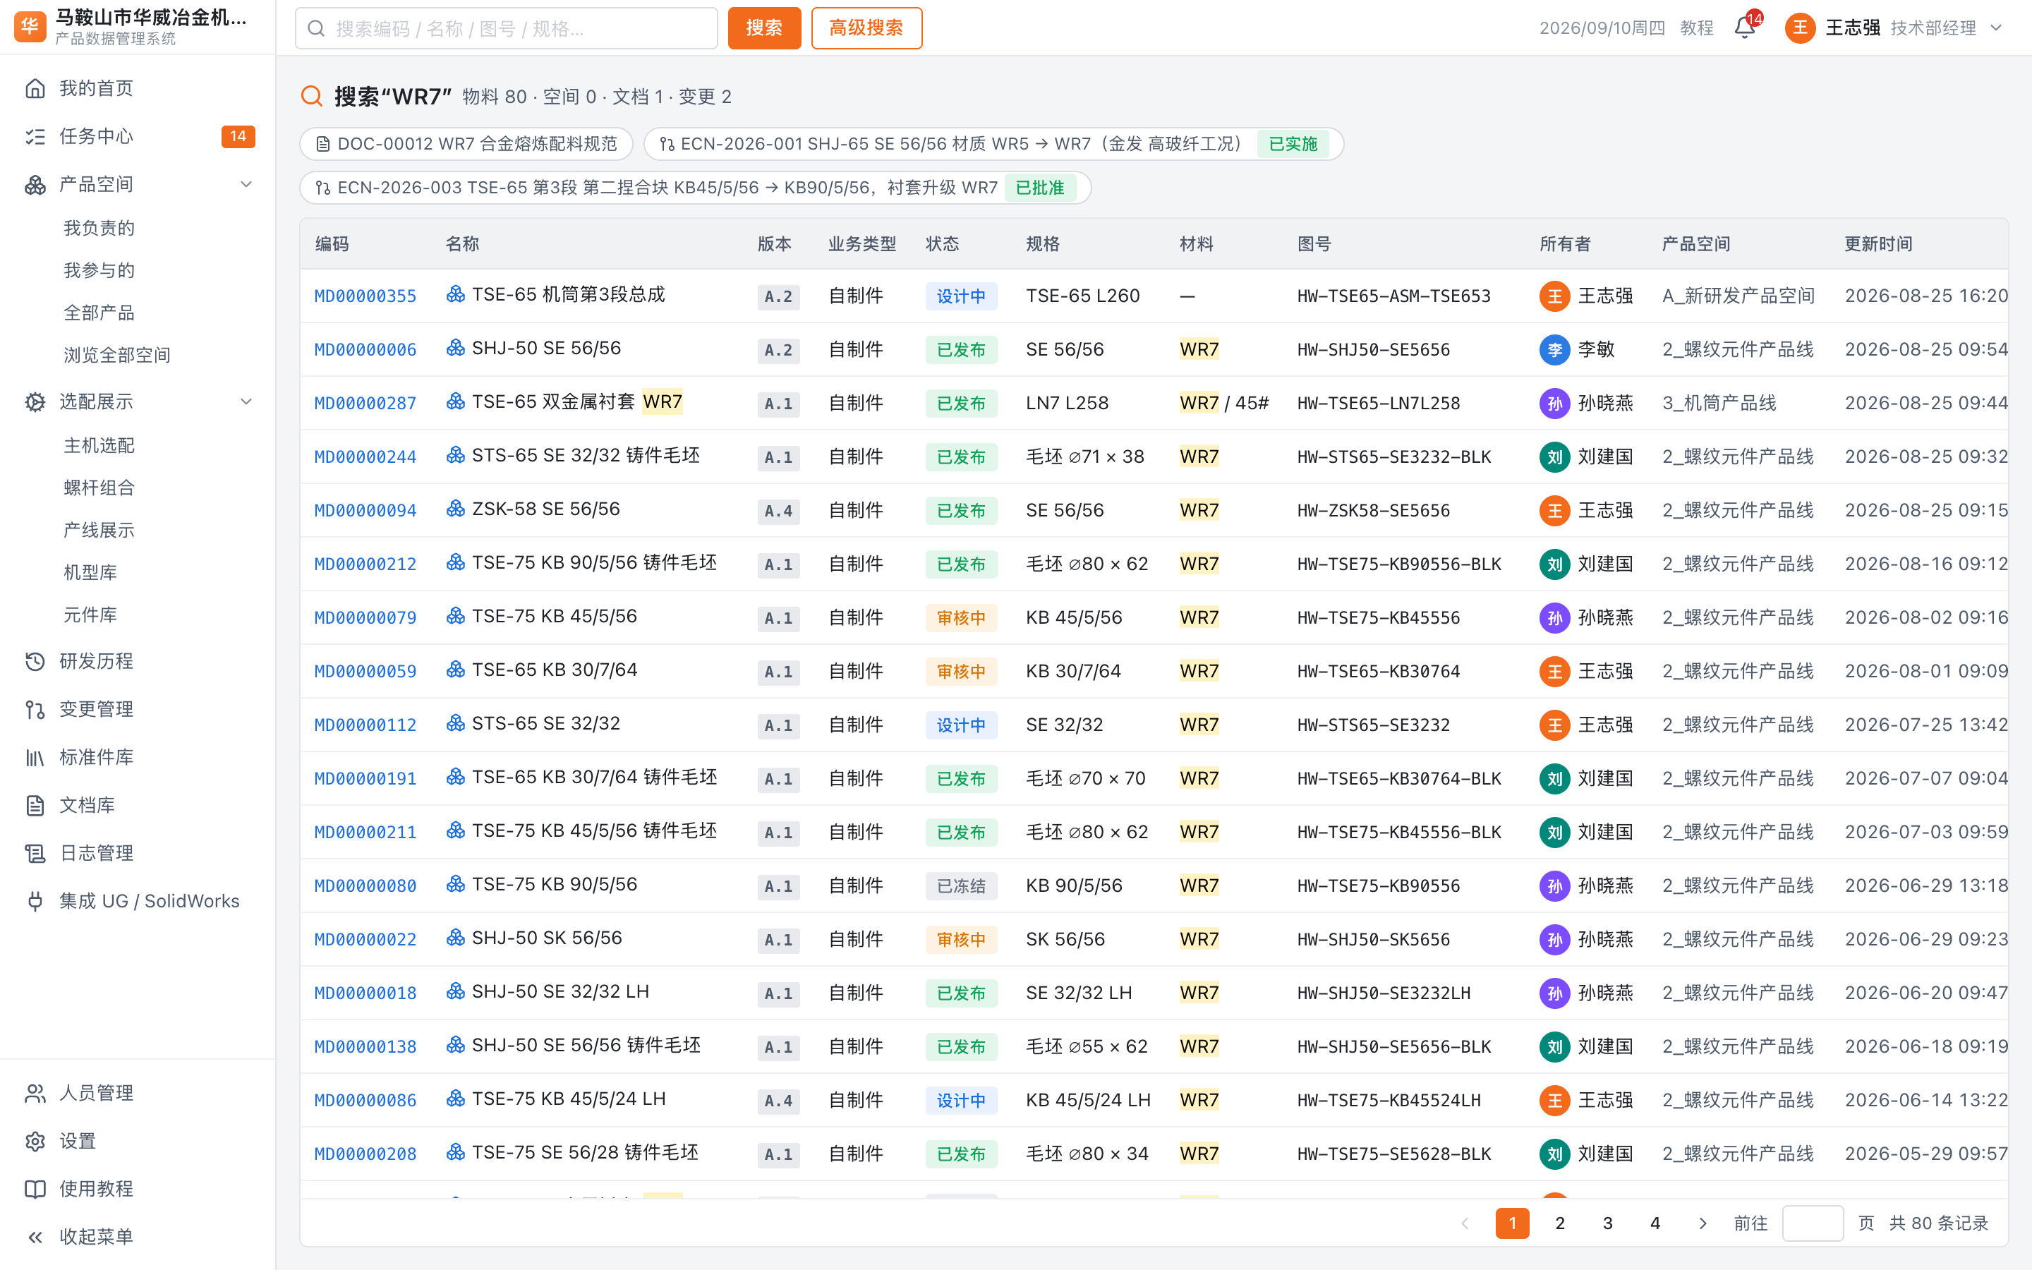
Task: Open 变更管理 branch icon
Action: pyautogui.click(x=35, y=709)
